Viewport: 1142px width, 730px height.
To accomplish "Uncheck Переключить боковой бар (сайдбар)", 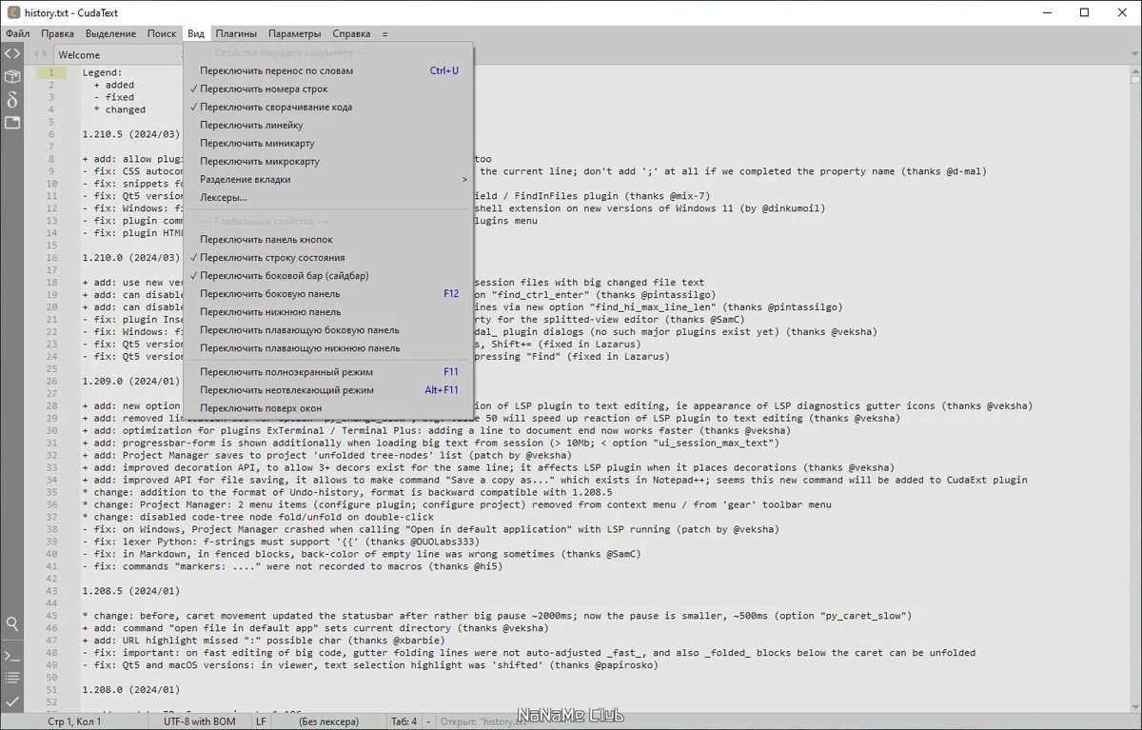I will click(328, 275).
